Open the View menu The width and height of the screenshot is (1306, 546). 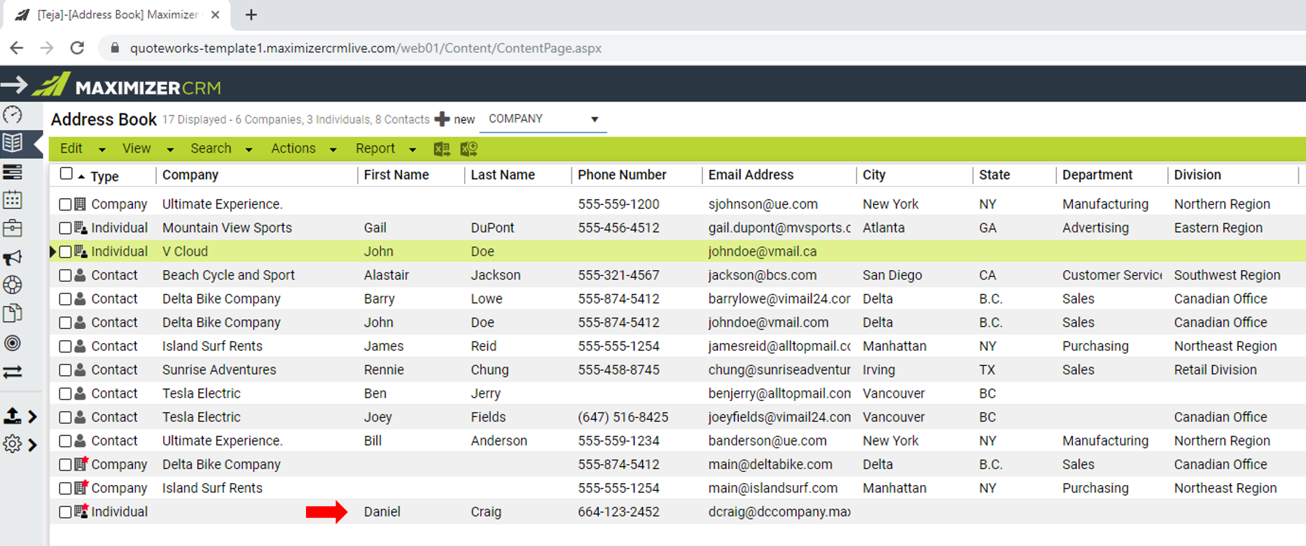pos(147,148)
